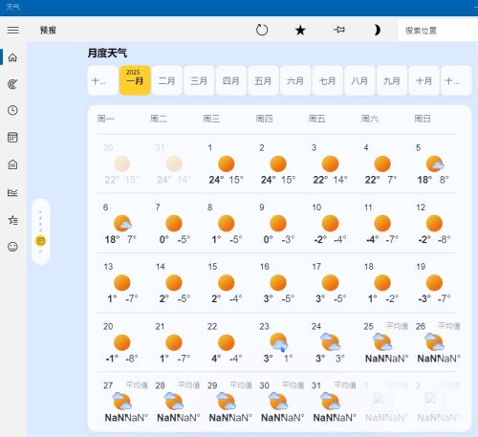Click the "22° 7°" temperature for day 4
The image size is (478, 437).
click(x=380, y=180)
